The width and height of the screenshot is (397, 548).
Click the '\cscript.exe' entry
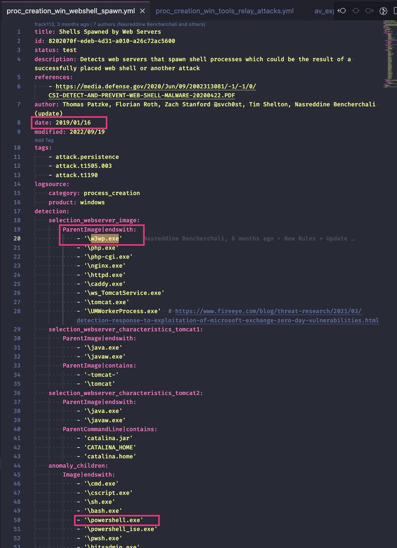click(108, 493)
